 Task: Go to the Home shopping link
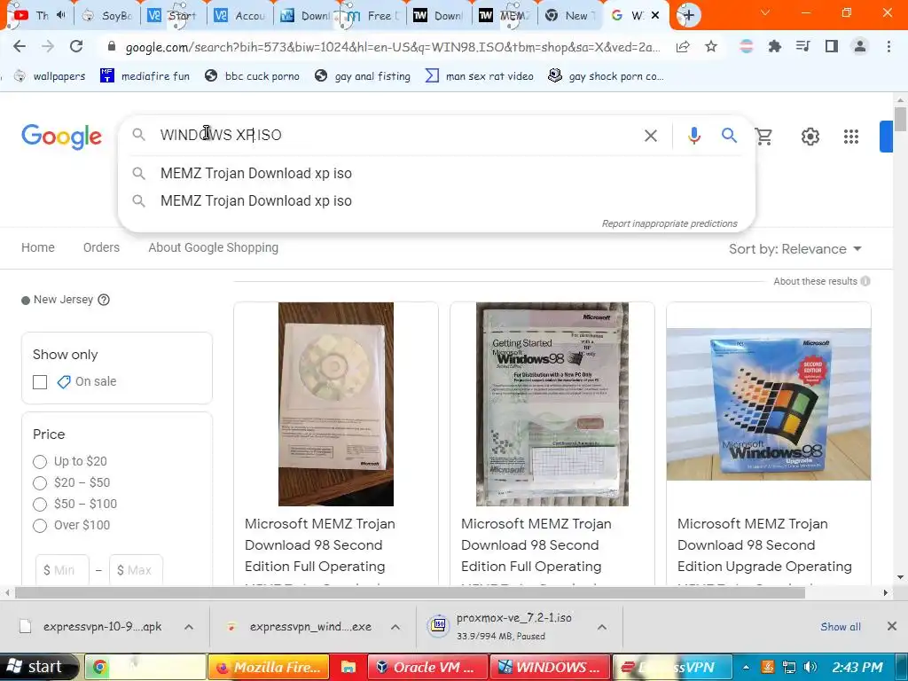(x=37, y=248)
